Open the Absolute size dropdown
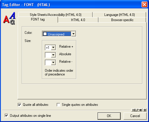Viewport: 149px width, 122px height. coord(53,55)
